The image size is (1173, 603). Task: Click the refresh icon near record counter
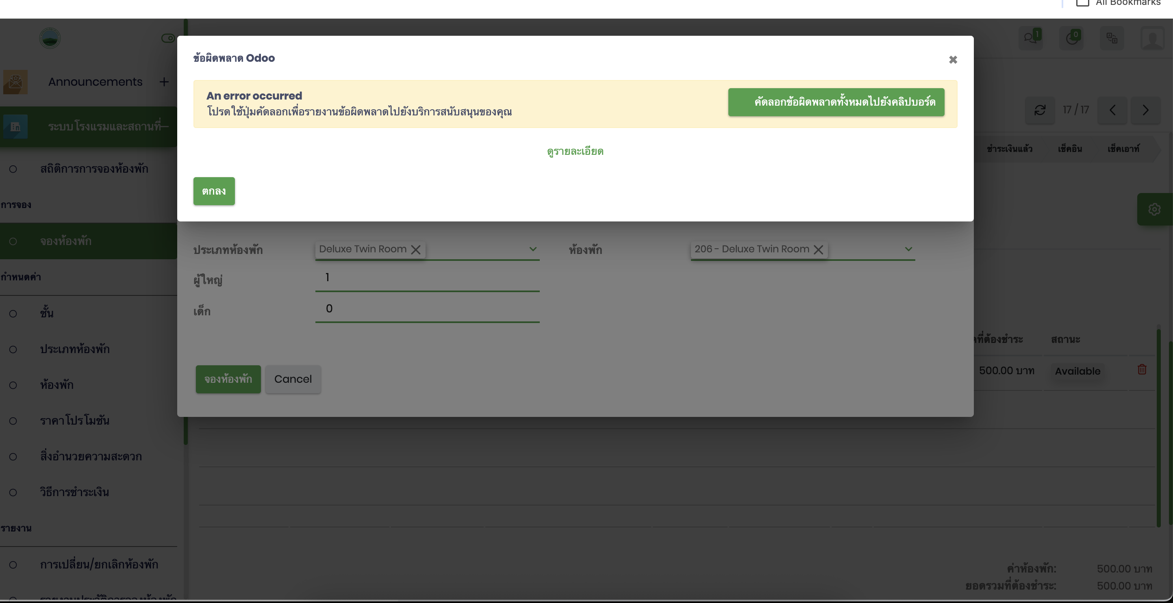click(1040, 110)
